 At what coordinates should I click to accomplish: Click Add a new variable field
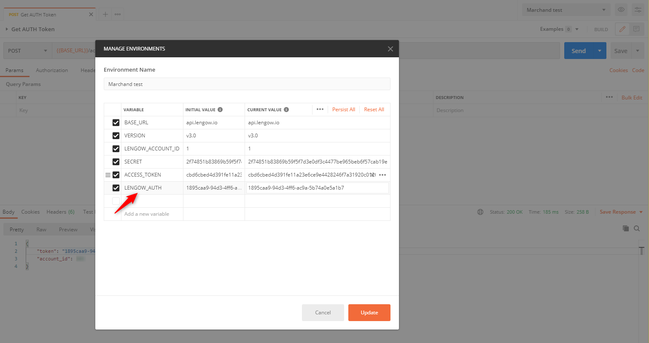147,214
